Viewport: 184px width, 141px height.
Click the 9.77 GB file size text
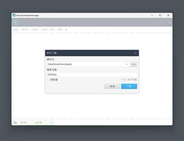tap(132, 79)
